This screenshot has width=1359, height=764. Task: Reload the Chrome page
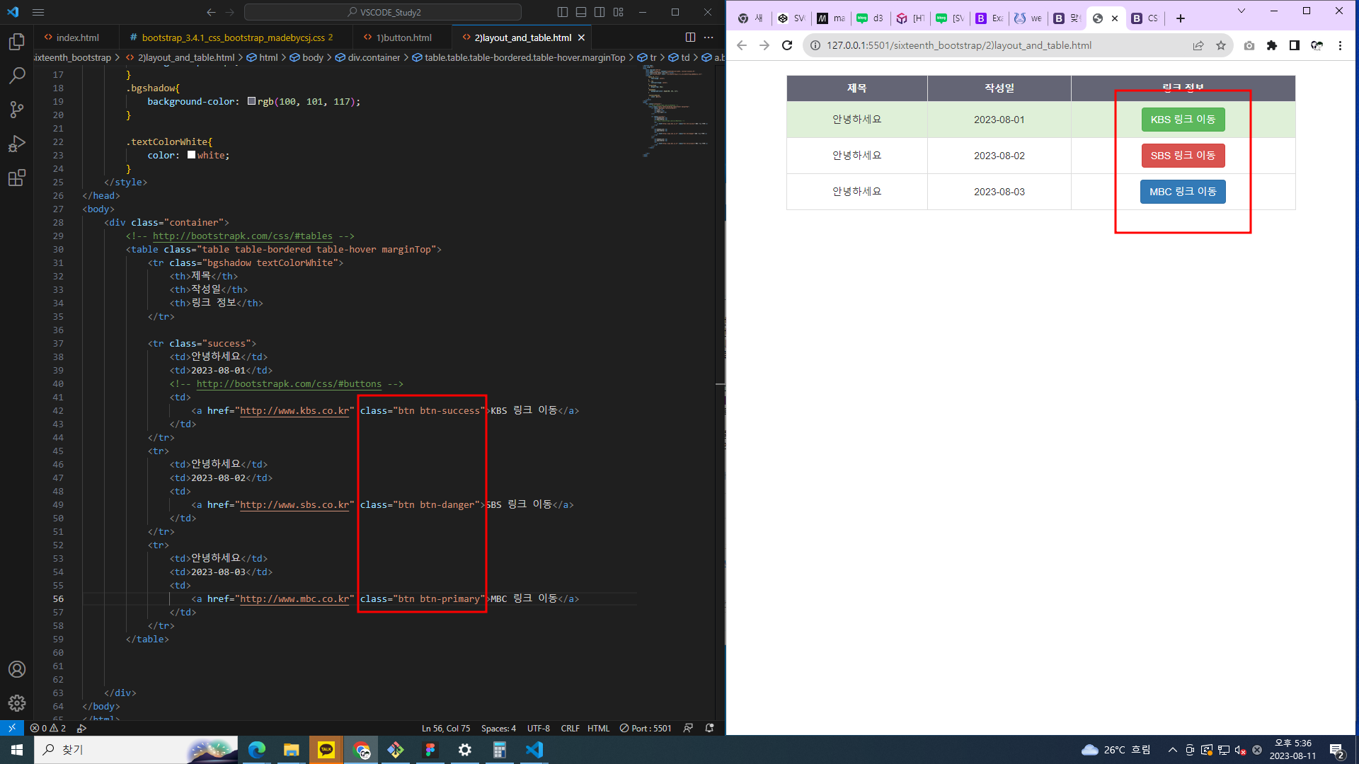pyautogui.click(x=787, y=45)
